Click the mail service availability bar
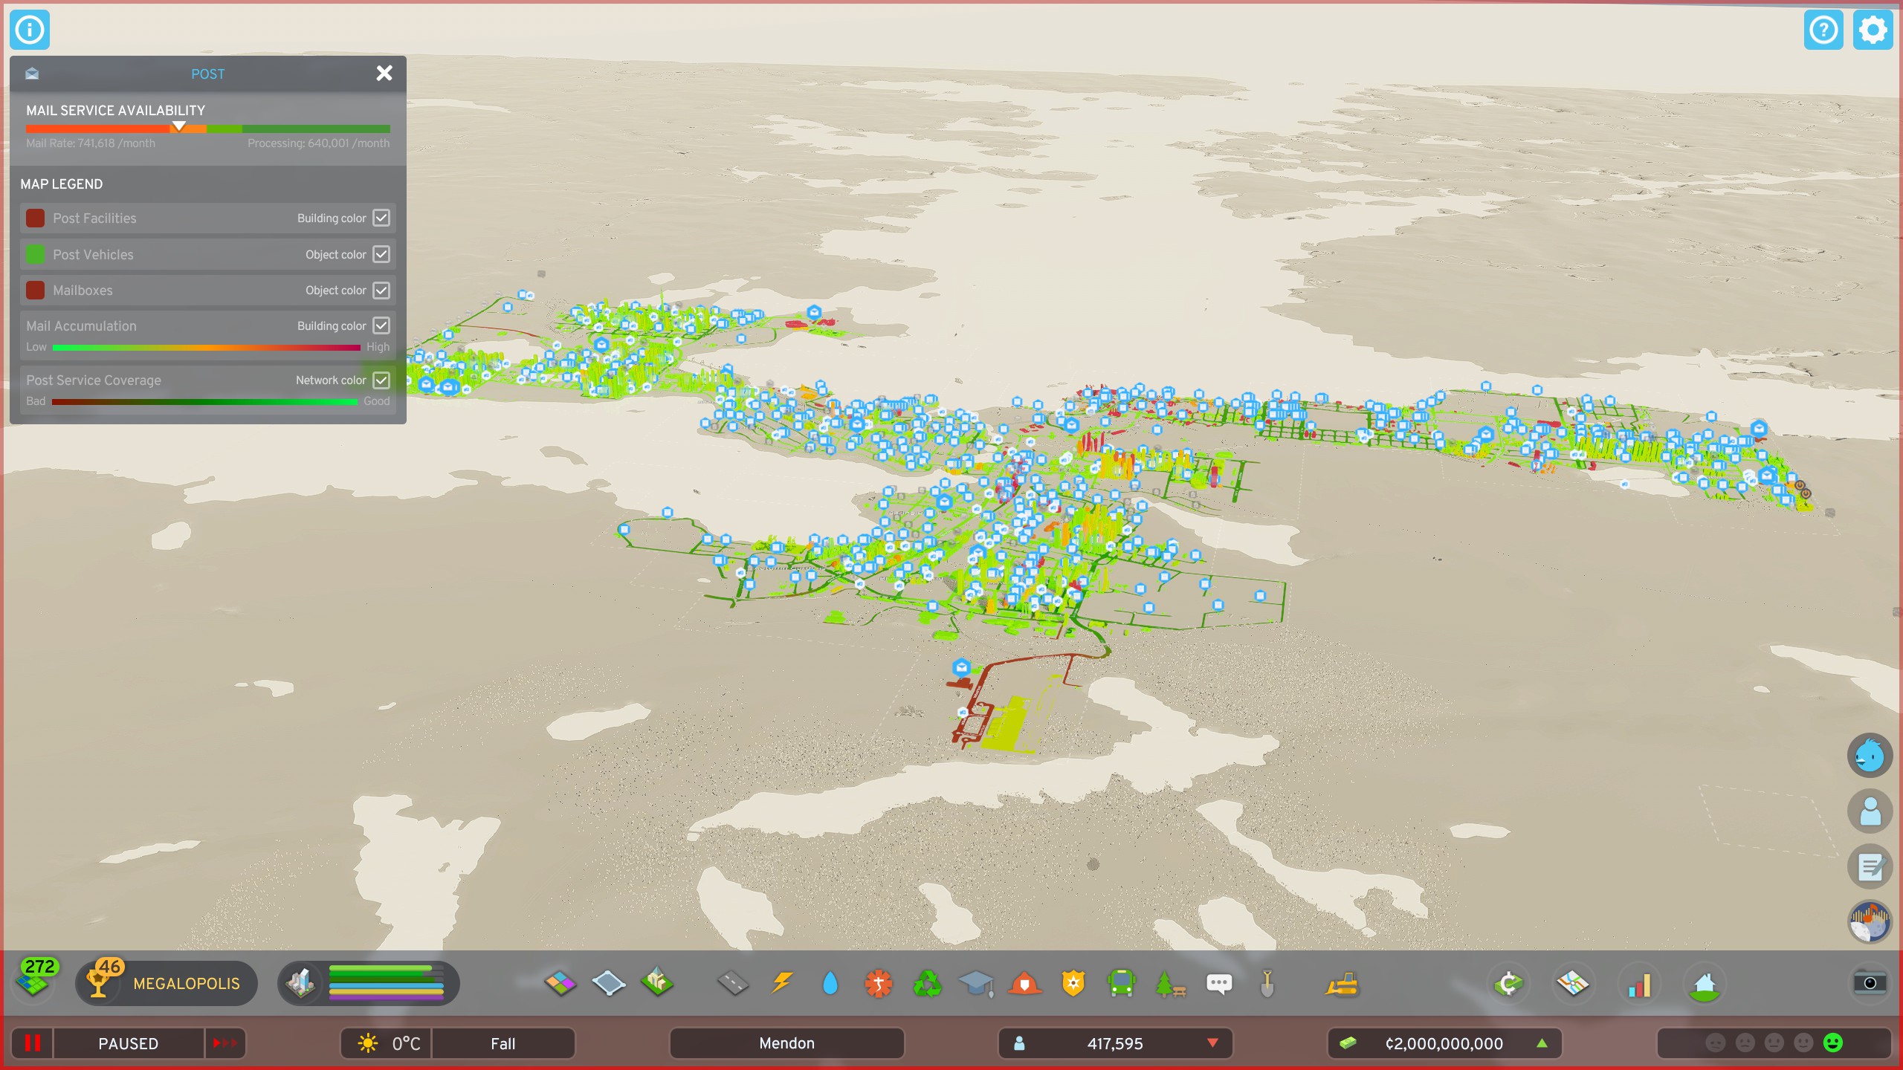Viewport: 1903px width, 1070px height. coord(208,129)
